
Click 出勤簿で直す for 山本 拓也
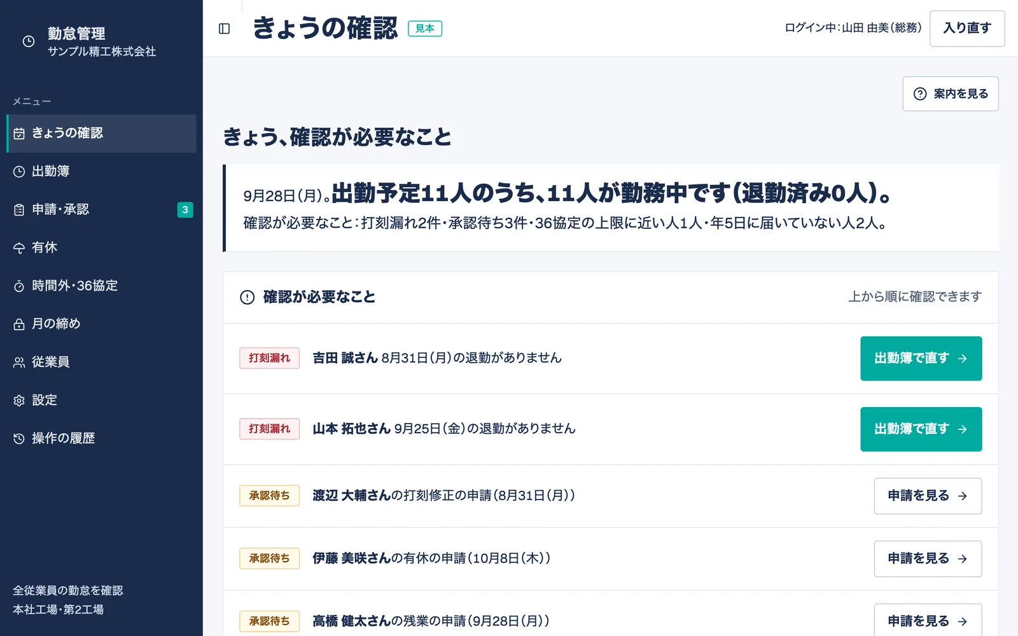(921, 429)
